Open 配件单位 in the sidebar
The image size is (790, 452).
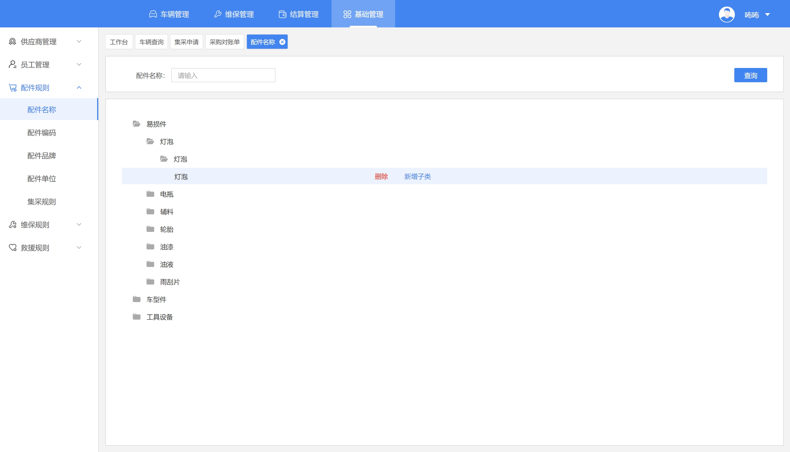pos(42,178)
